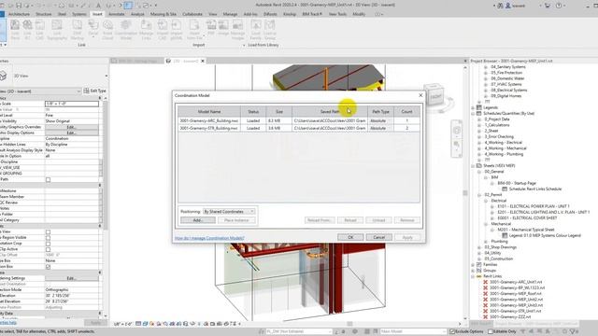This screenshot has height=336, width=598.
Task: Toggle the Sun Path checkbox in Properties
Action: [48, 179]
